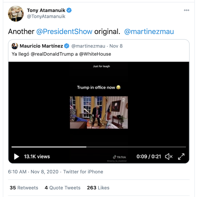The width and height of the screenshot is (198, 197).
Task: Open quoted tweet's Nov 8 date link
Action: tap(116, 46)
